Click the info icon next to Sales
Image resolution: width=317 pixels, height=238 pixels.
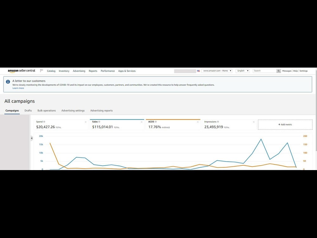[x=99, y=122]
